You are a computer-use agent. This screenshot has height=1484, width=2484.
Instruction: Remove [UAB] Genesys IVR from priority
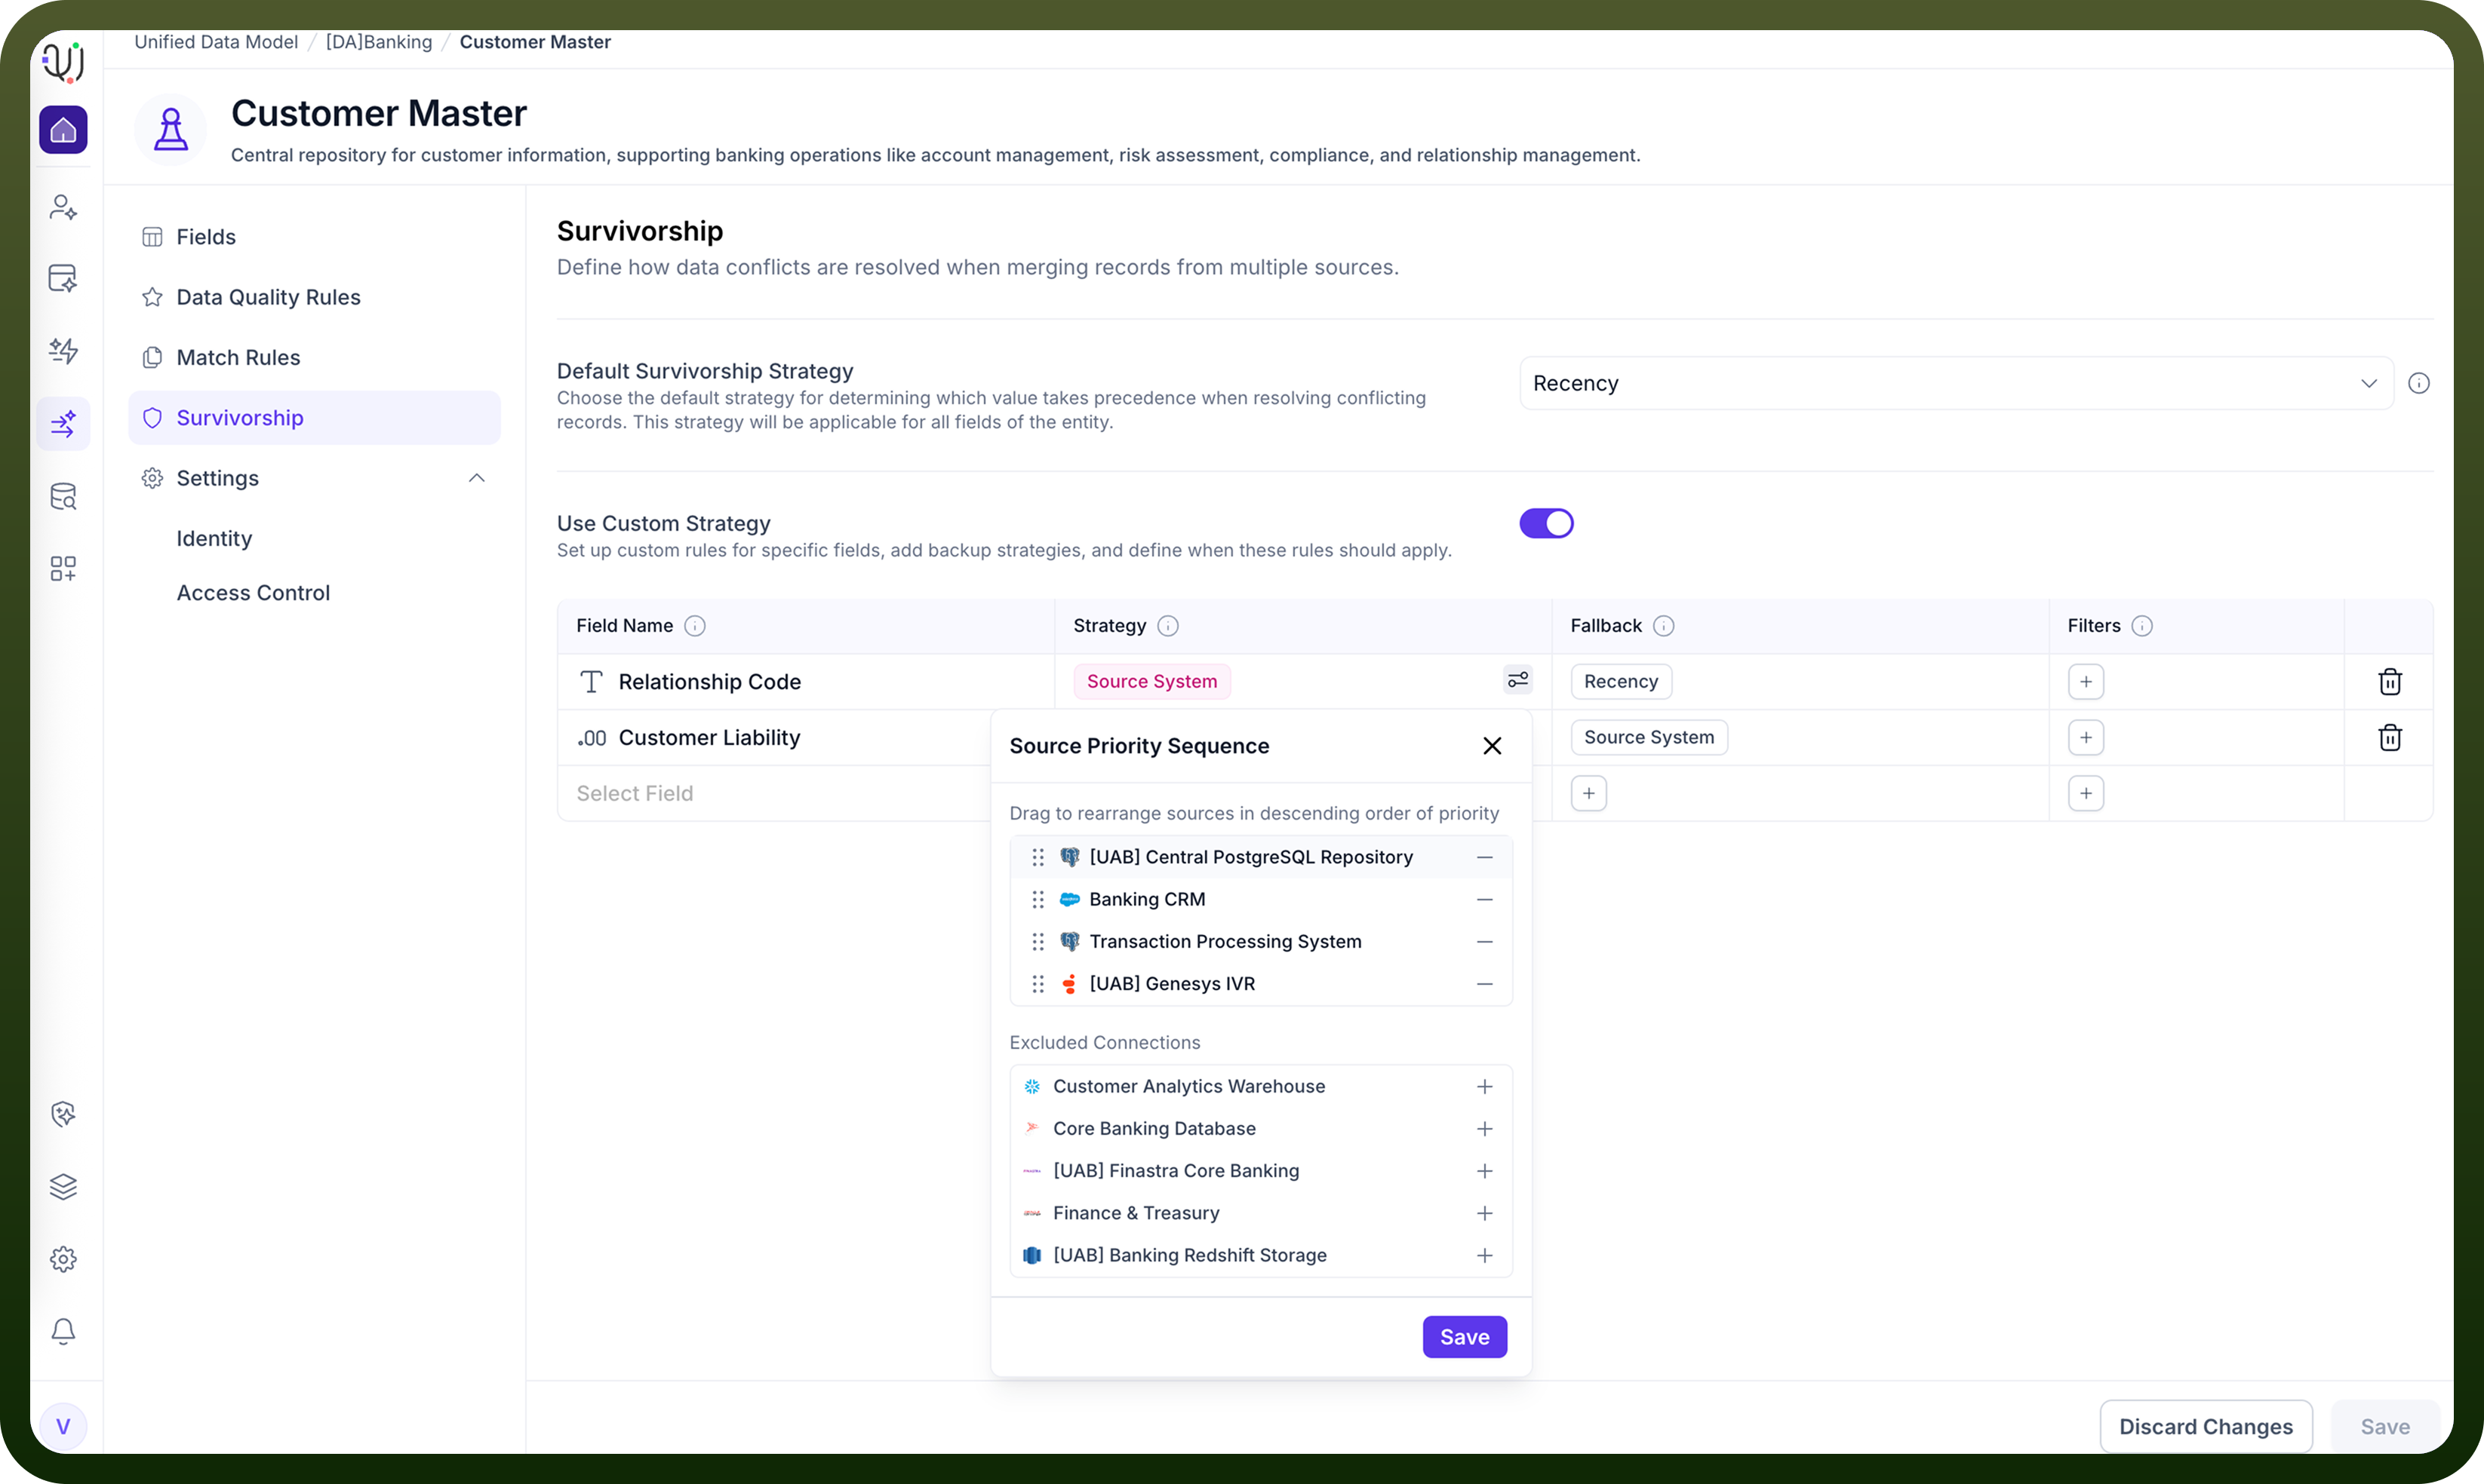point(1485,984)
